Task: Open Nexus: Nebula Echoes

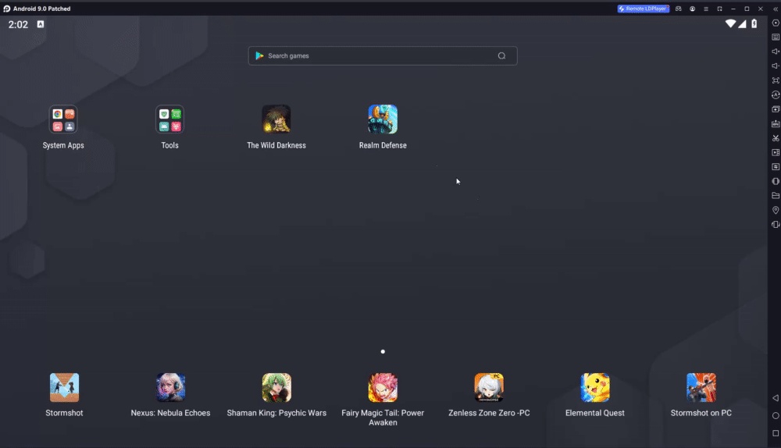Action: 170,387
